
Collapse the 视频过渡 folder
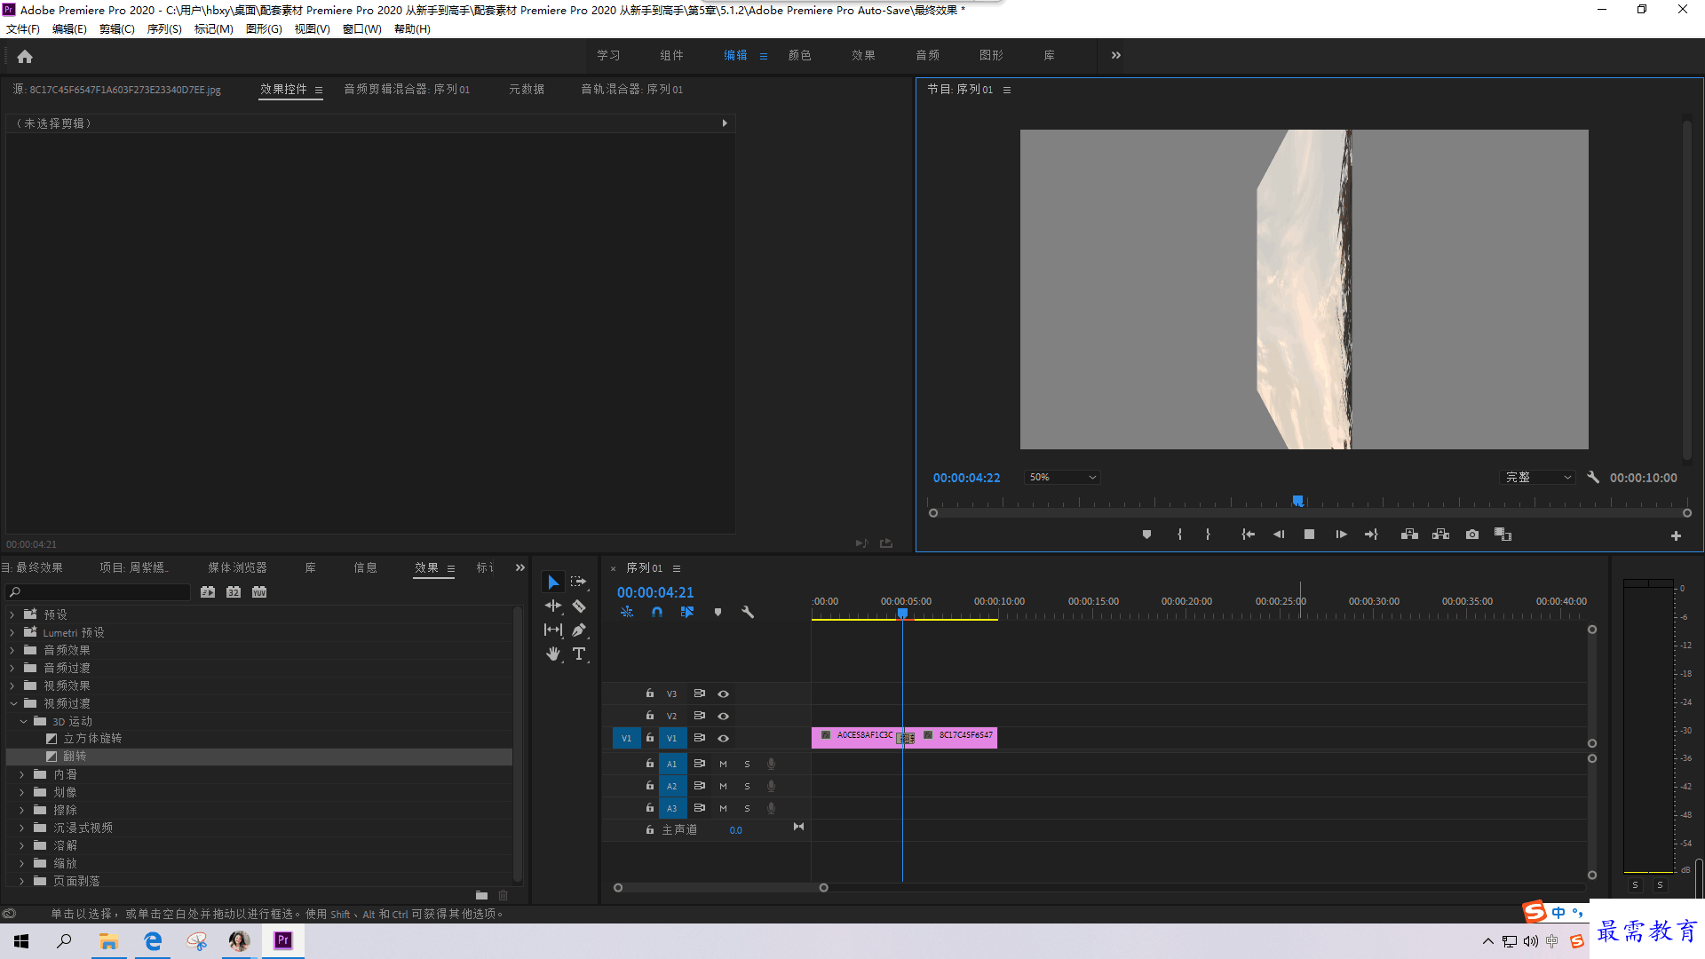pos(12,703)
